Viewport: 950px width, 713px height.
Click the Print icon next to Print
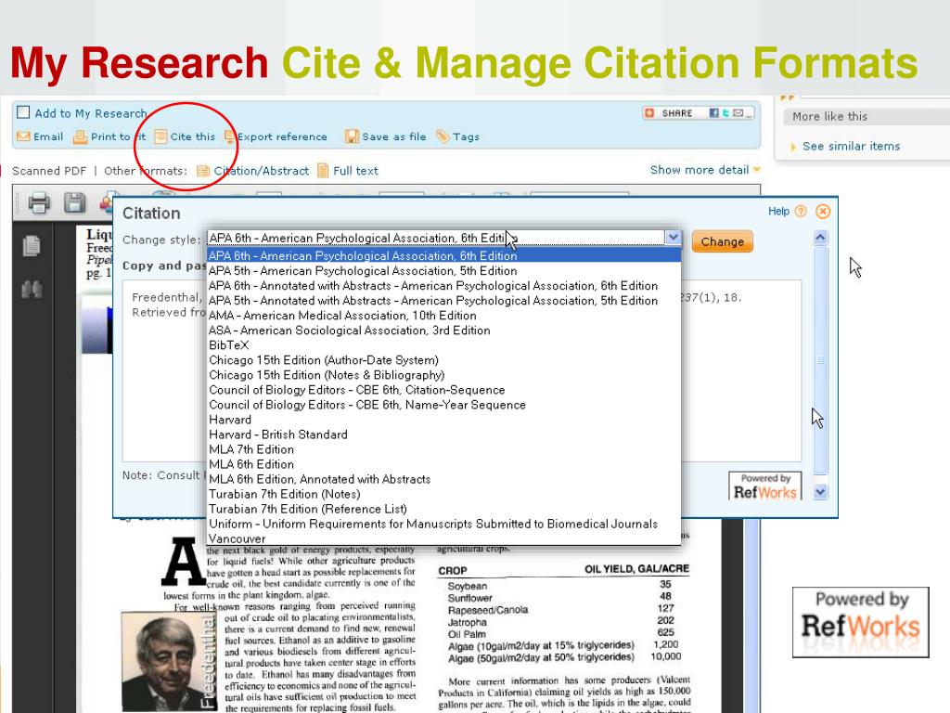click(80, 137)
